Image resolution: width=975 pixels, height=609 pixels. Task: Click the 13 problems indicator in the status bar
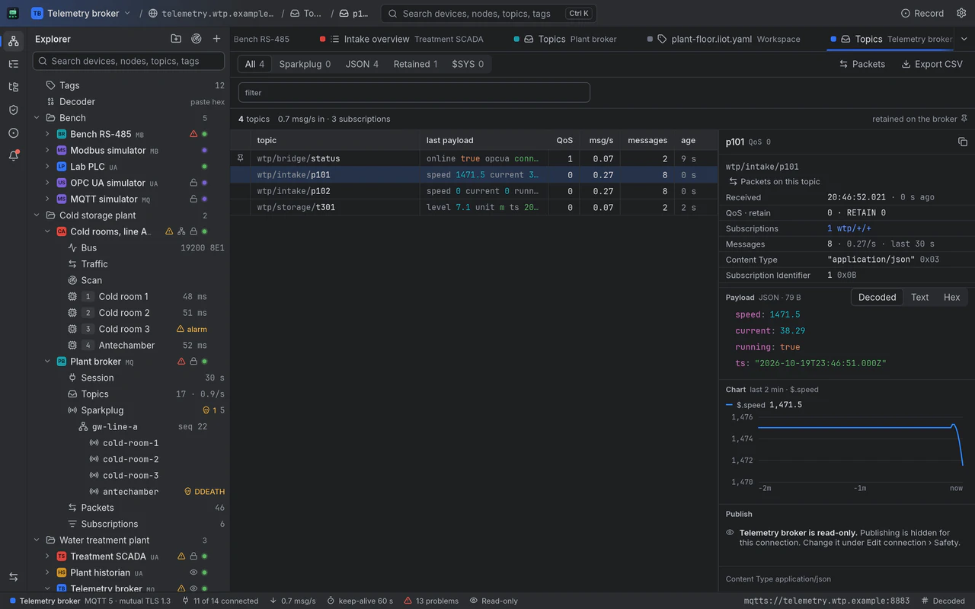[431, 601]
